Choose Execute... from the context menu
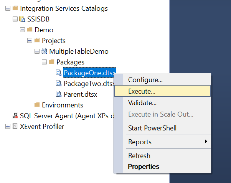This screenshot has height=183, width=231. click(162, 91)
